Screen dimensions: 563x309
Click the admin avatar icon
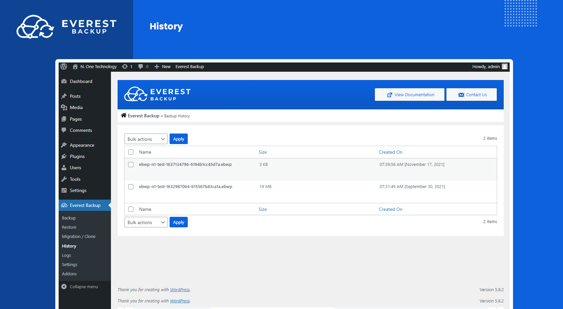(505, 66)
